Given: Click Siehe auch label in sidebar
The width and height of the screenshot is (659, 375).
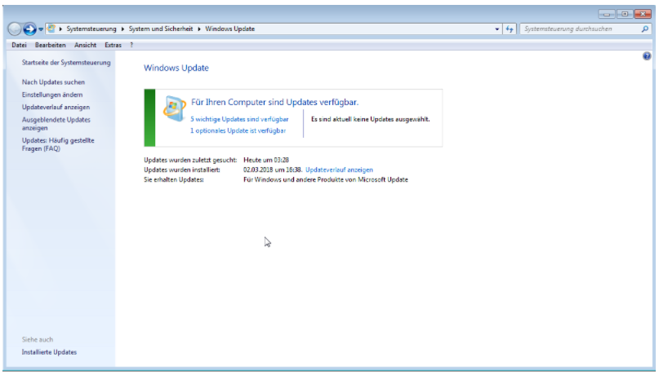Looking at the screenshot, I should pyautogui.click(x=38, y=340).
